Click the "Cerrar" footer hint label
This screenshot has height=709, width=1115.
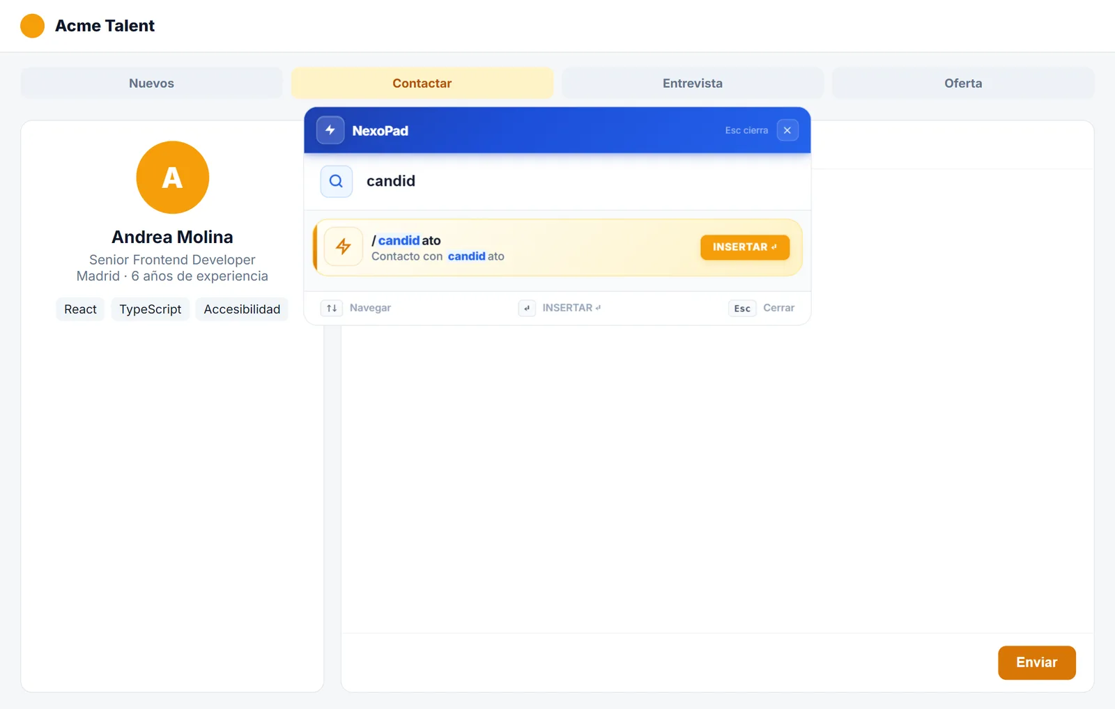778,308
